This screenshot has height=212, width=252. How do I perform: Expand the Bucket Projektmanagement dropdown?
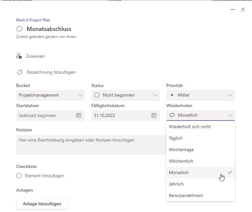pyautogui.click(x=80, y=95)
